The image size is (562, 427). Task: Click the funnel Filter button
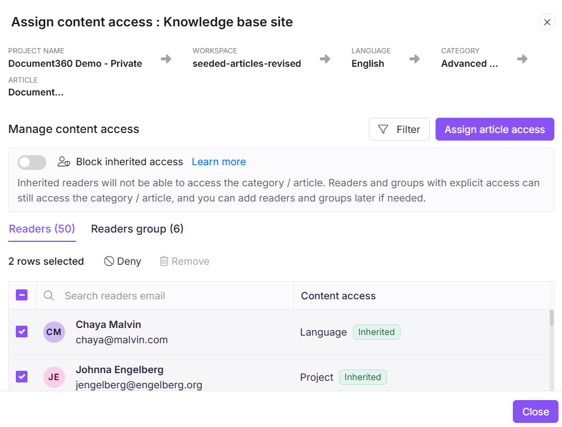coord(399,129)
